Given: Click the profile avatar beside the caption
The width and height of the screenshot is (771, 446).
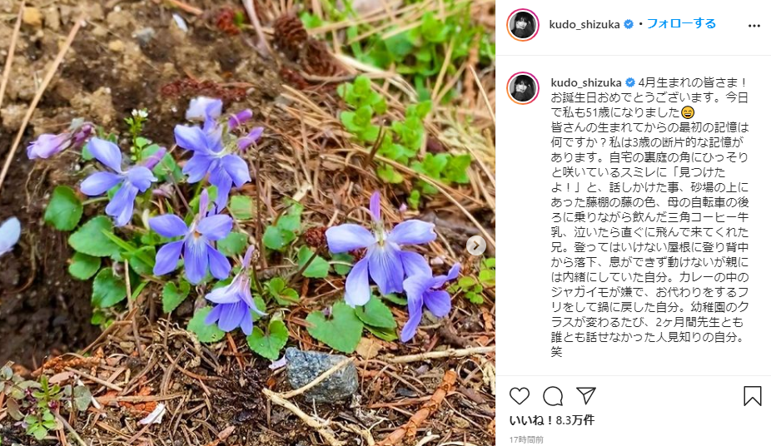Looking at the screenshot, I should pos(523,88).
